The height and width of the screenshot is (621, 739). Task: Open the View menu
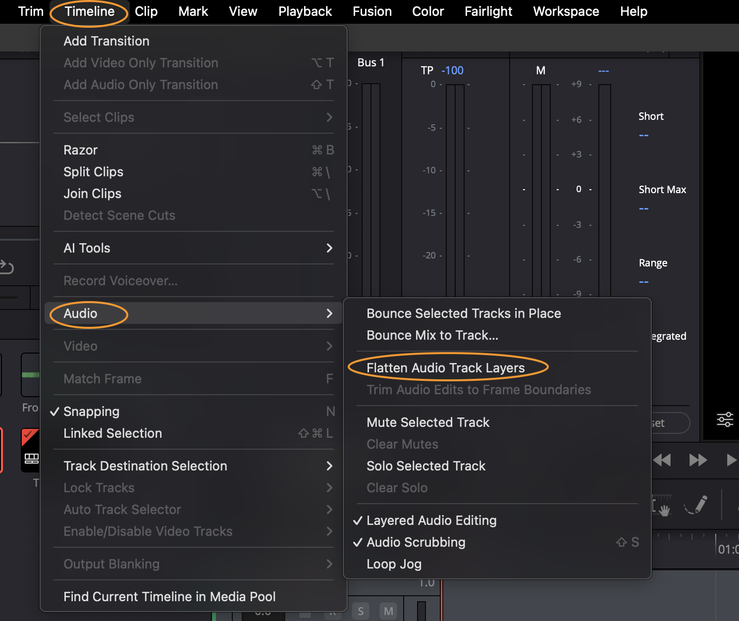tap(243, 11)
